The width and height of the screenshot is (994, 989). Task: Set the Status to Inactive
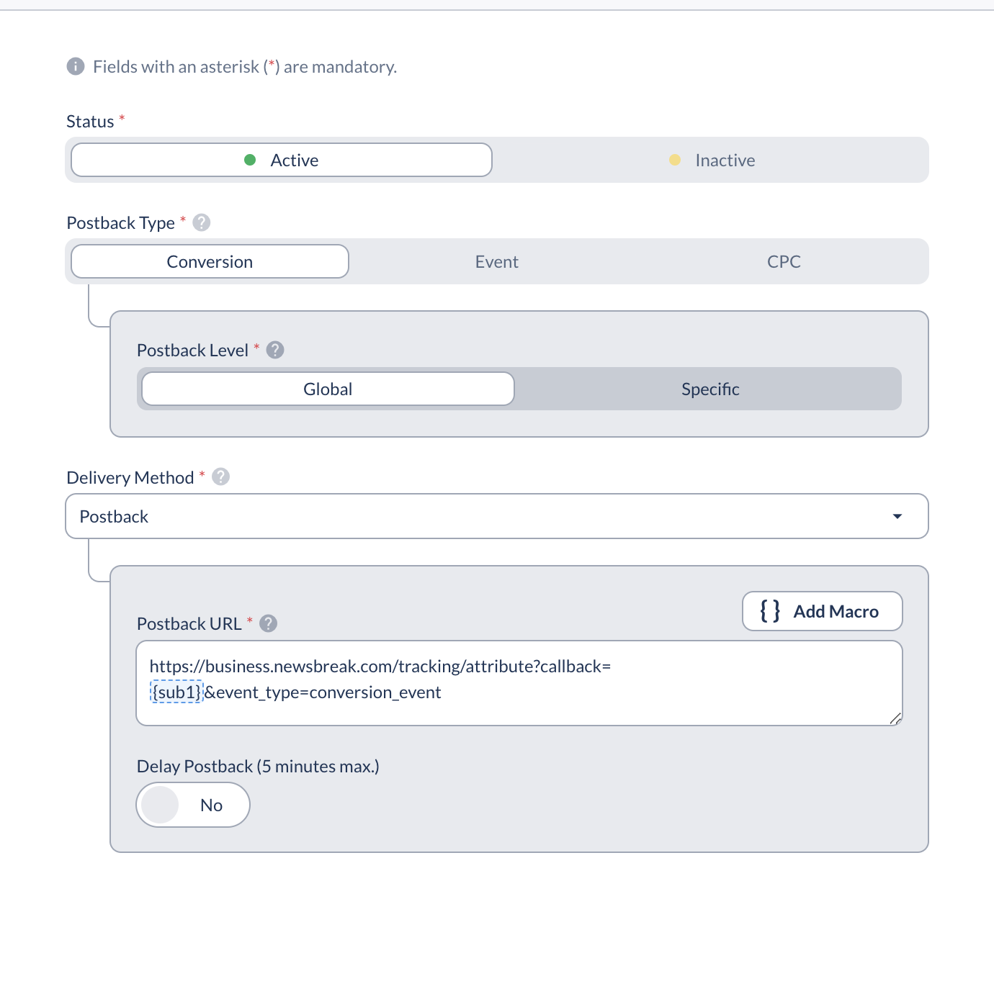pyautogui.click(x=724, y=160)
